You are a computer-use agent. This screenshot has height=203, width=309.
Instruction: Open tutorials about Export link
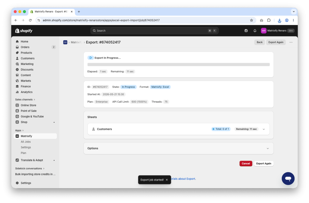pos(183,179)
